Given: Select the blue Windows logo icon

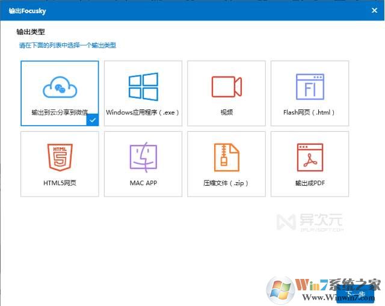Looking at the screenshot, I should (143, 87).
